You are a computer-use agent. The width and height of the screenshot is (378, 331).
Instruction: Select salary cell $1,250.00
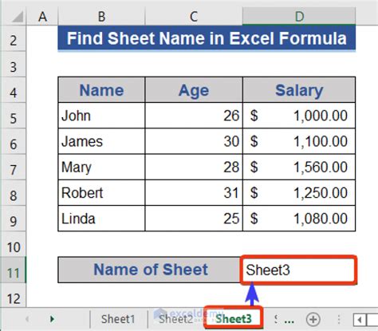(299, 193)
